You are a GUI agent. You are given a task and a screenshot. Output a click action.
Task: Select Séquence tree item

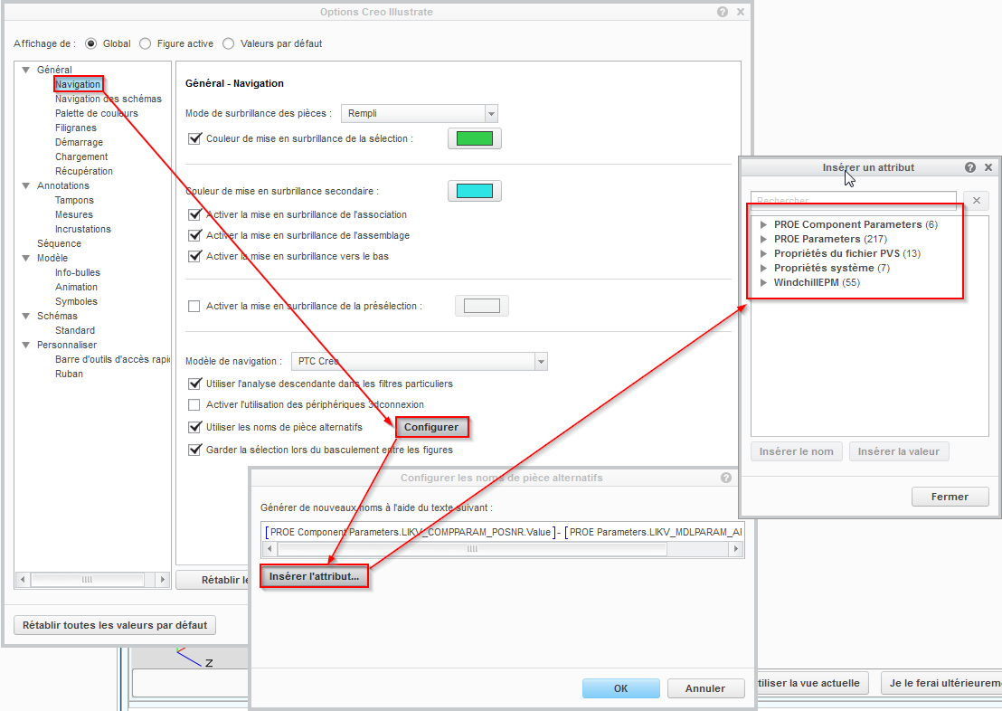coord(59,243)
